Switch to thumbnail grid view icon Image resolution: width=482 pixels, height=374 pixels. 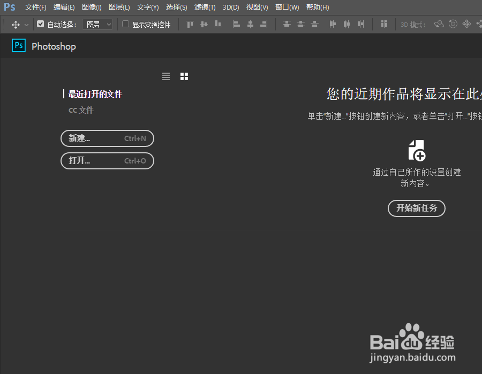(184, 76)
